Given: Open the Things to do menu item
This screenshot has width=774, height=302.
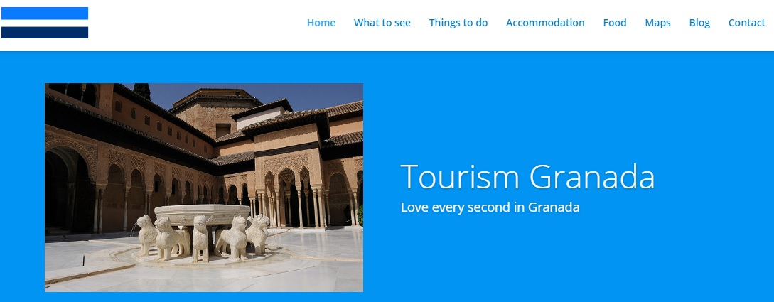Looking at the screenshot, I should click(x=458, y=23).
